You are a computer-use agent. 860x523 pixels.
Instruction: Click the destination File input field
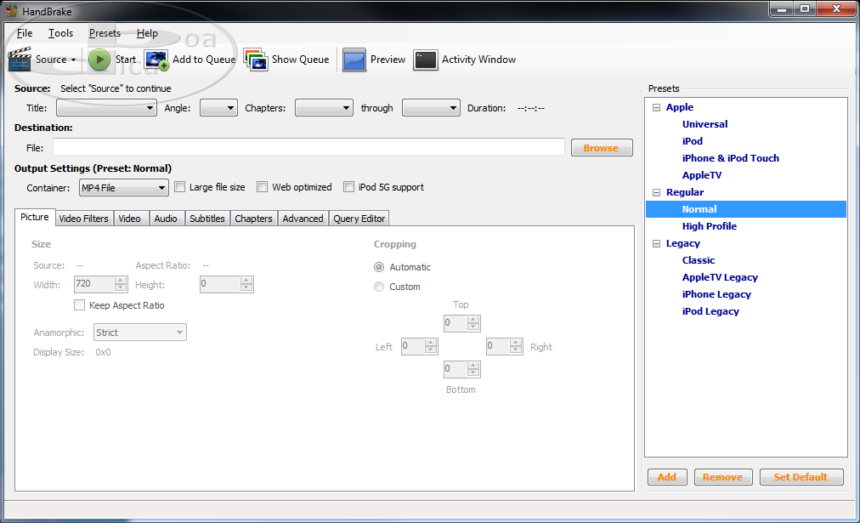(x=308, y=147)
